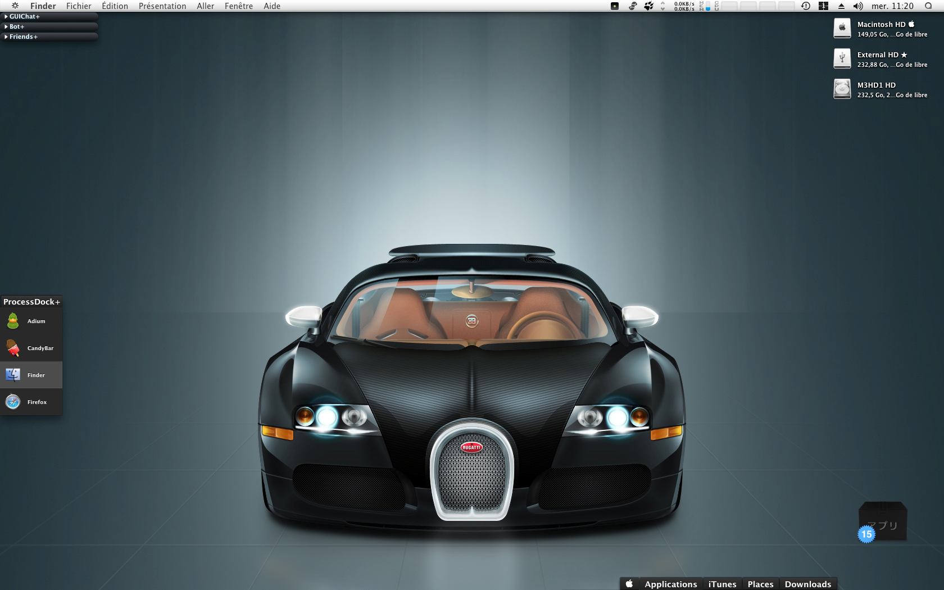Open the Applications tab in bottom bar

click(x=671, y=584)
